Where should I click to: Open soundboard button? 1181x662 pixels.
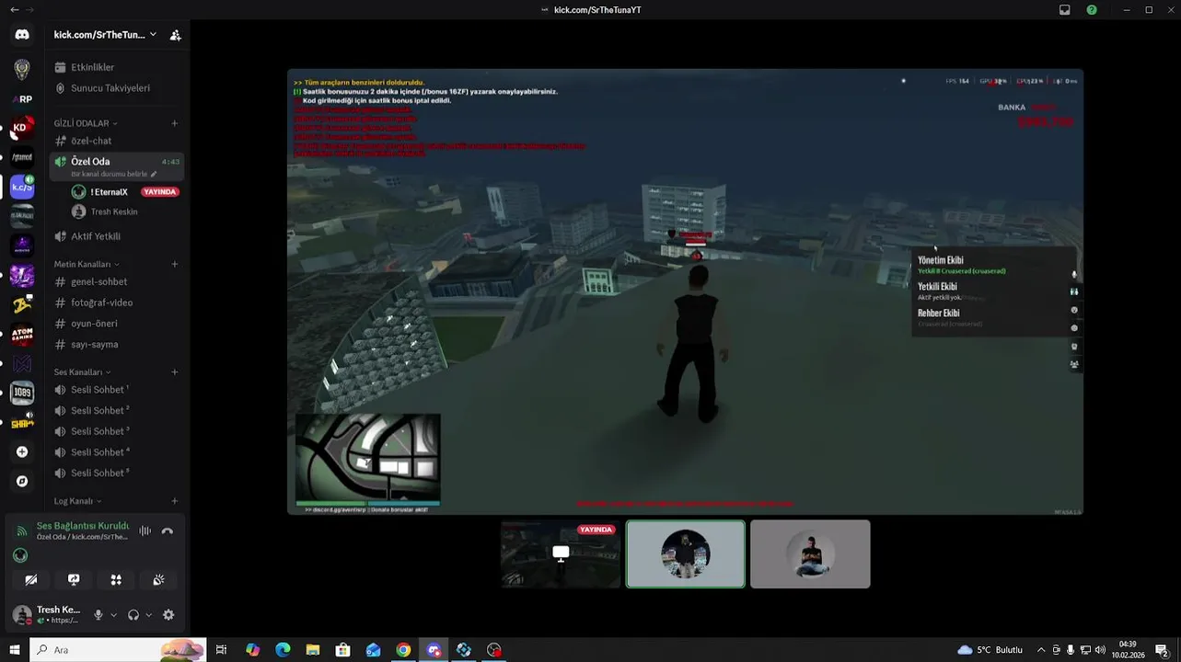point(158,579)
